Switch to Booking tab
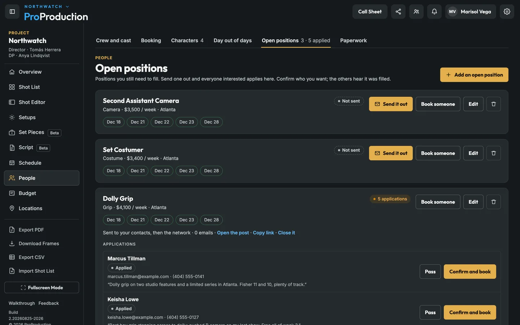The width and height of the screenshot is (520, 325). (x=151, y=40)
